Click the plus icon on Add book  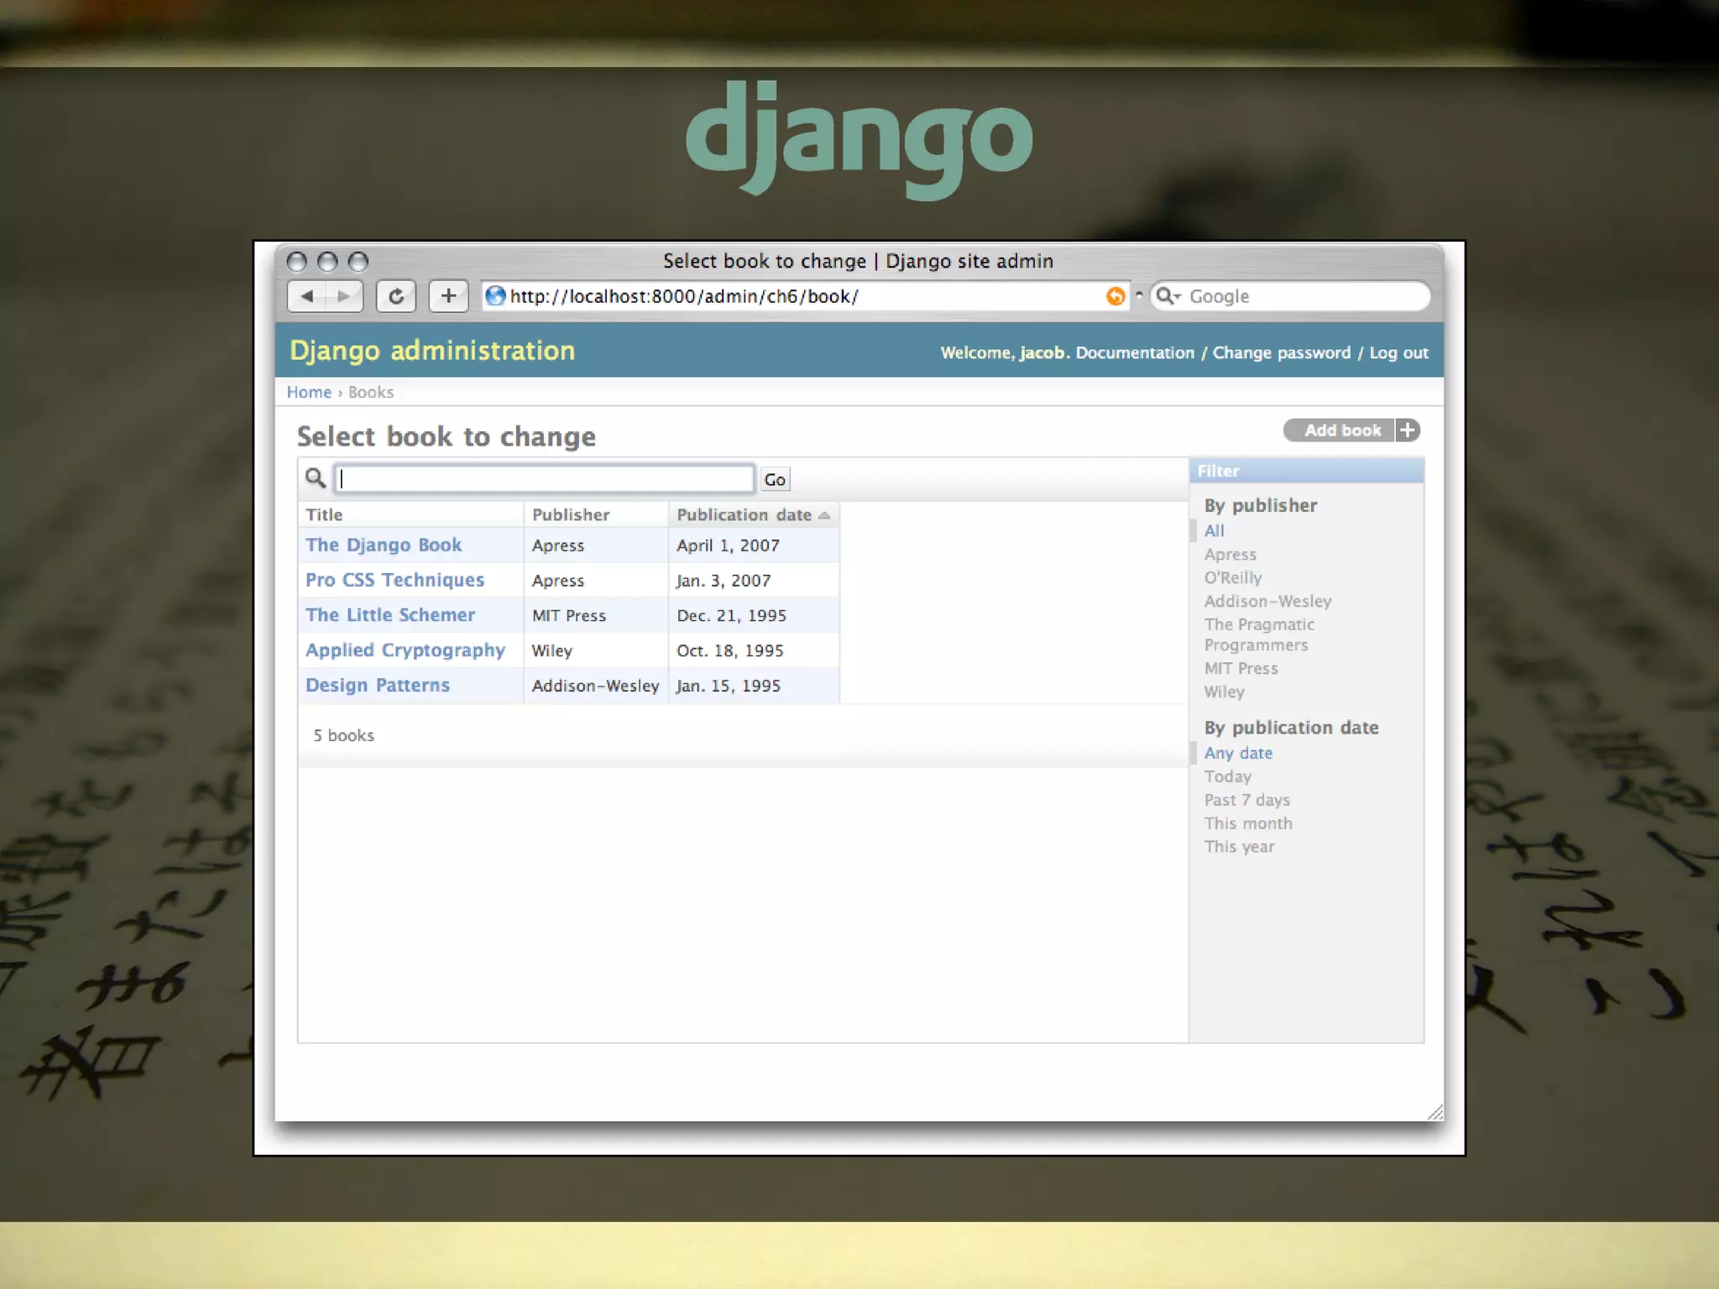click(1408, 431)
